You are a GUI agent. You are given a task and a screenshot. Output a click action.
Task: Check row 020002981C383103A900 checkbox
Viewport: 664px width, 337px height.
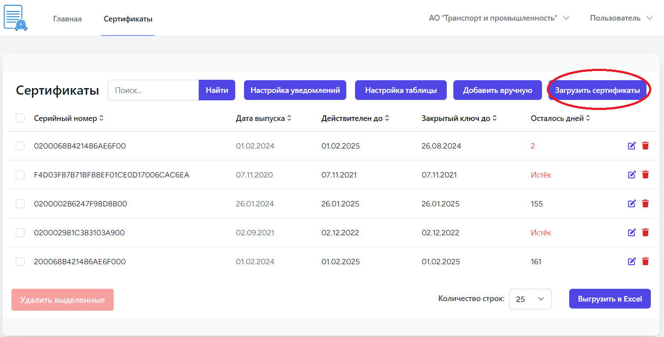pos(20,233)
